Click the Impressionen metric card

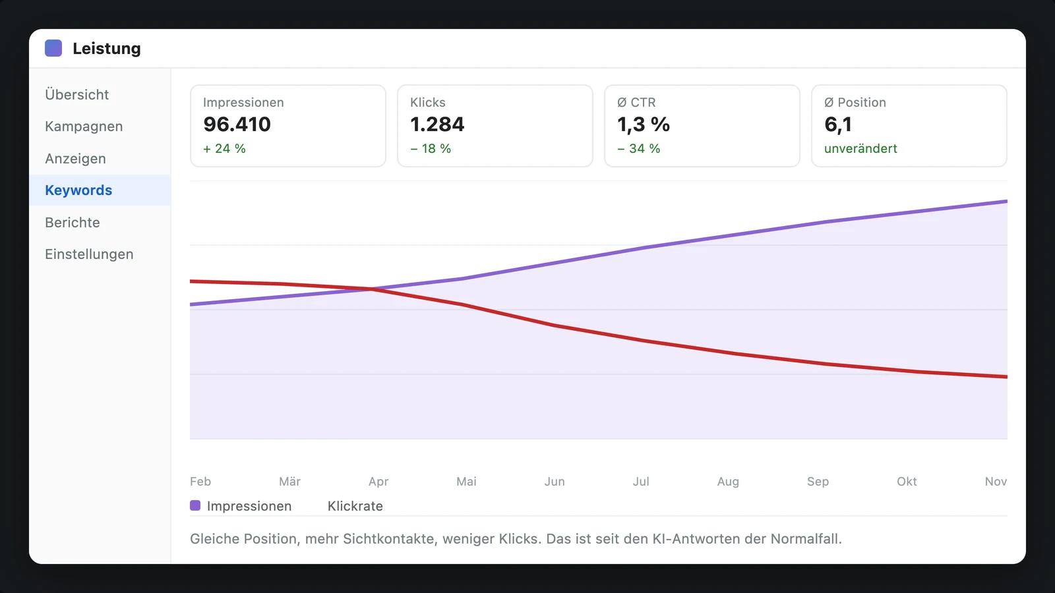[288, 126]
